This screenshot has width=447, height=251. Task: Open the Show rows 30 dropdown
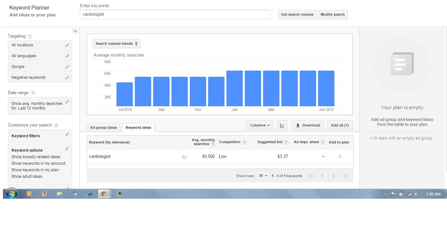[x=263, y=176]
